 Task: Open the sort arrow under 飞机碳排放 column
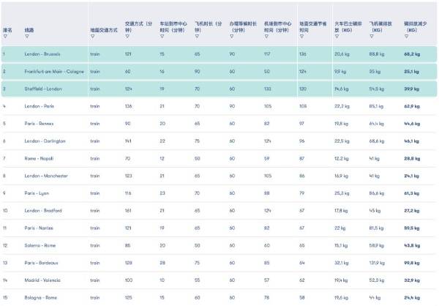click(372, 37)
